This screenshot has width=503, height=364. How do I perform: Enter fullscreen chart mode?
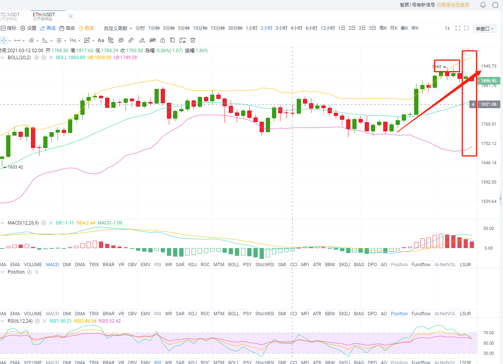pos(458,28)
